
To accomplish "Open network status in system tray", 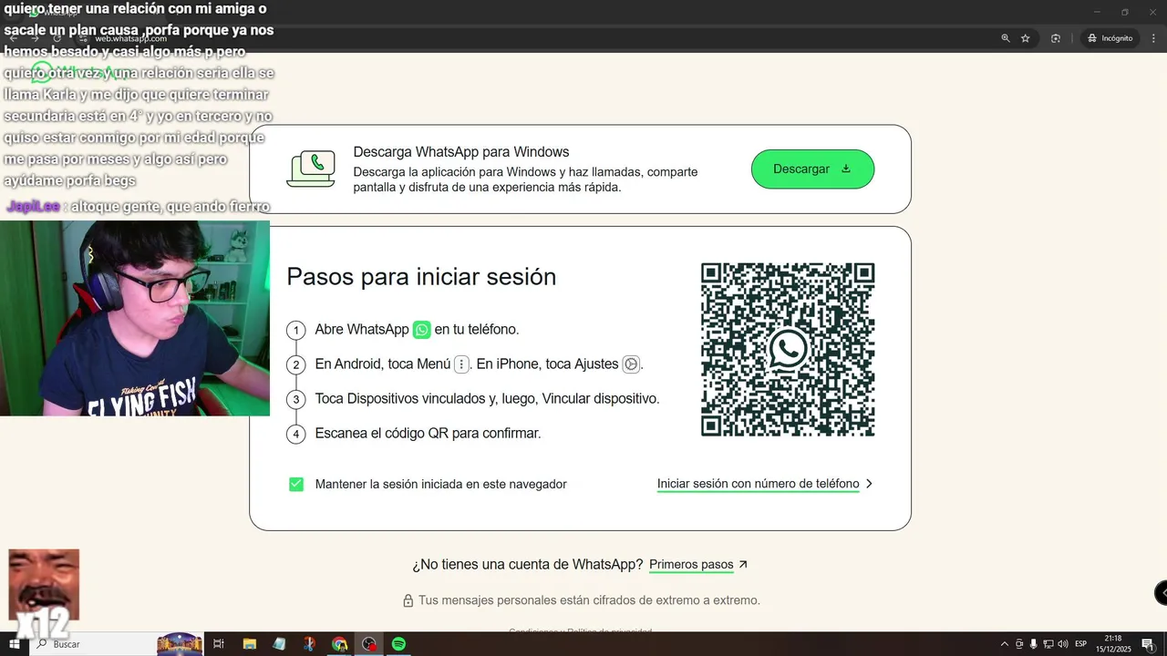I will coord(1048,644).
